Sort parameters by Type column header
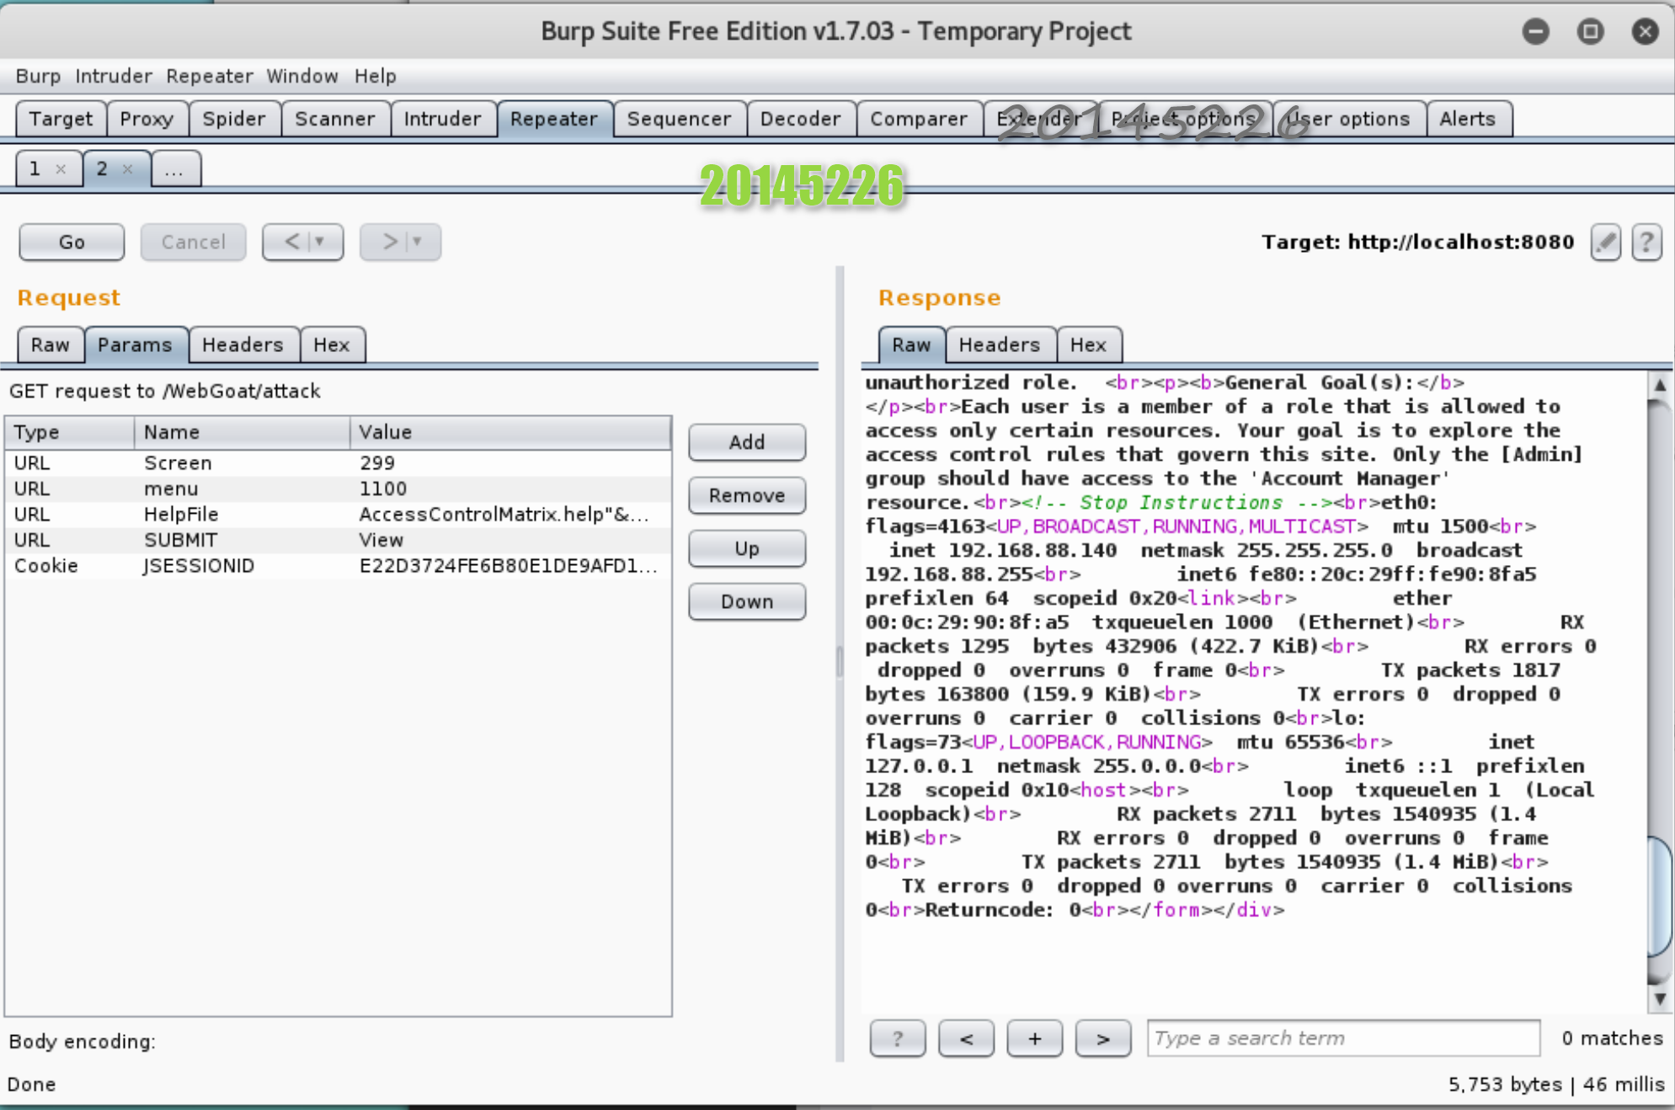This screenshot has width=1675, height=1110. coord(70,432)
